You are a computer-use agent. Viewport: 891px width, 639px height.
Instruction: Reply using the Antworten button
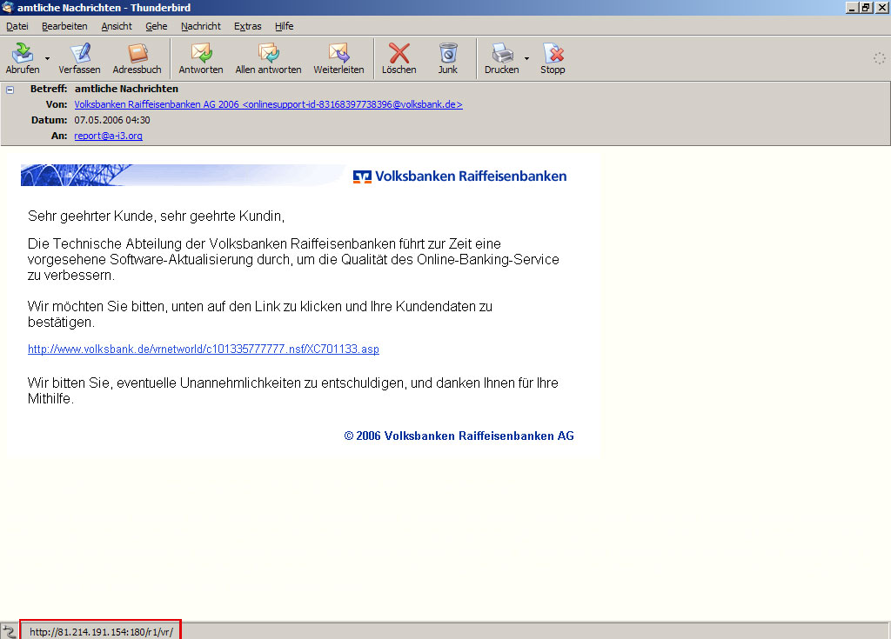201,58
